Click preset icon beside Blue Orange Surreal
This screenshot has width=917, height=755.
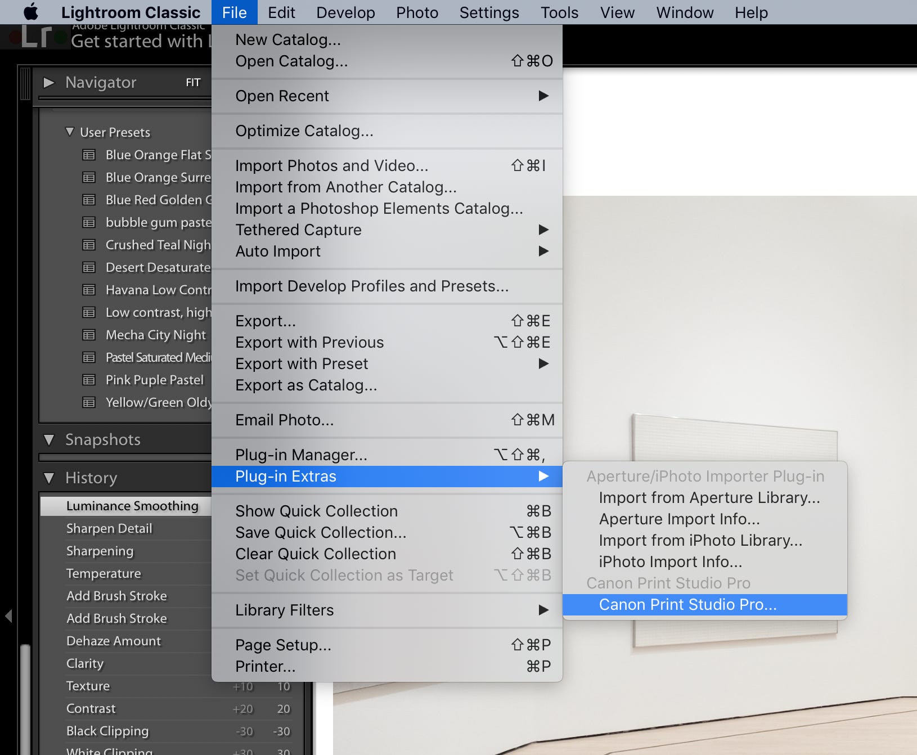pos(89,177)
